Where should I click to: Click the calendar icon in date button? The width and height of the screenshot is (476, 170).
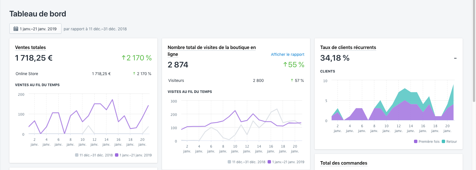(x=16, y=29)
